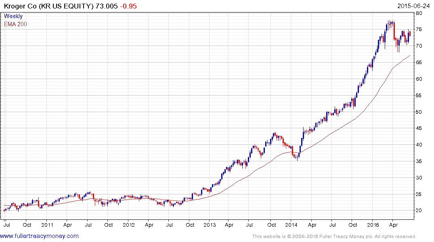This screenshot has height=242, width=434.
Task: Click the last price 73.005
Action: 107,6
